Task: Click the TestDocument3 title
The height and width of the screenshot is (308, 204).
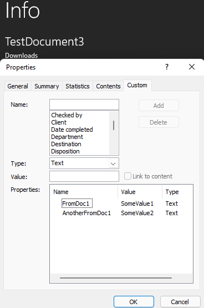Action: 44,42
